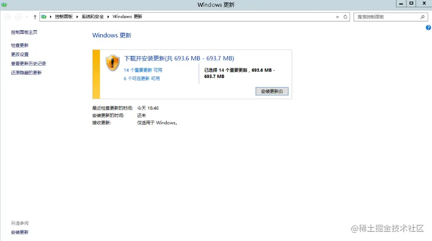Open 还原隐藏的更新
This screenshot has height=241, width=432.
click(26, 73)
